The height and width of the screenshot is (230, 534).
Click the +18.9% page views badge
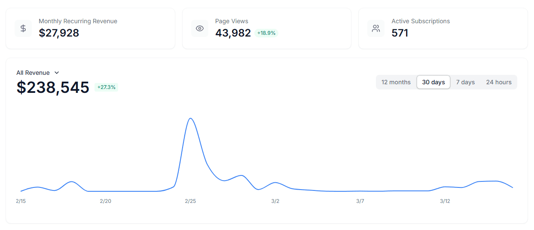coord(266,33)
